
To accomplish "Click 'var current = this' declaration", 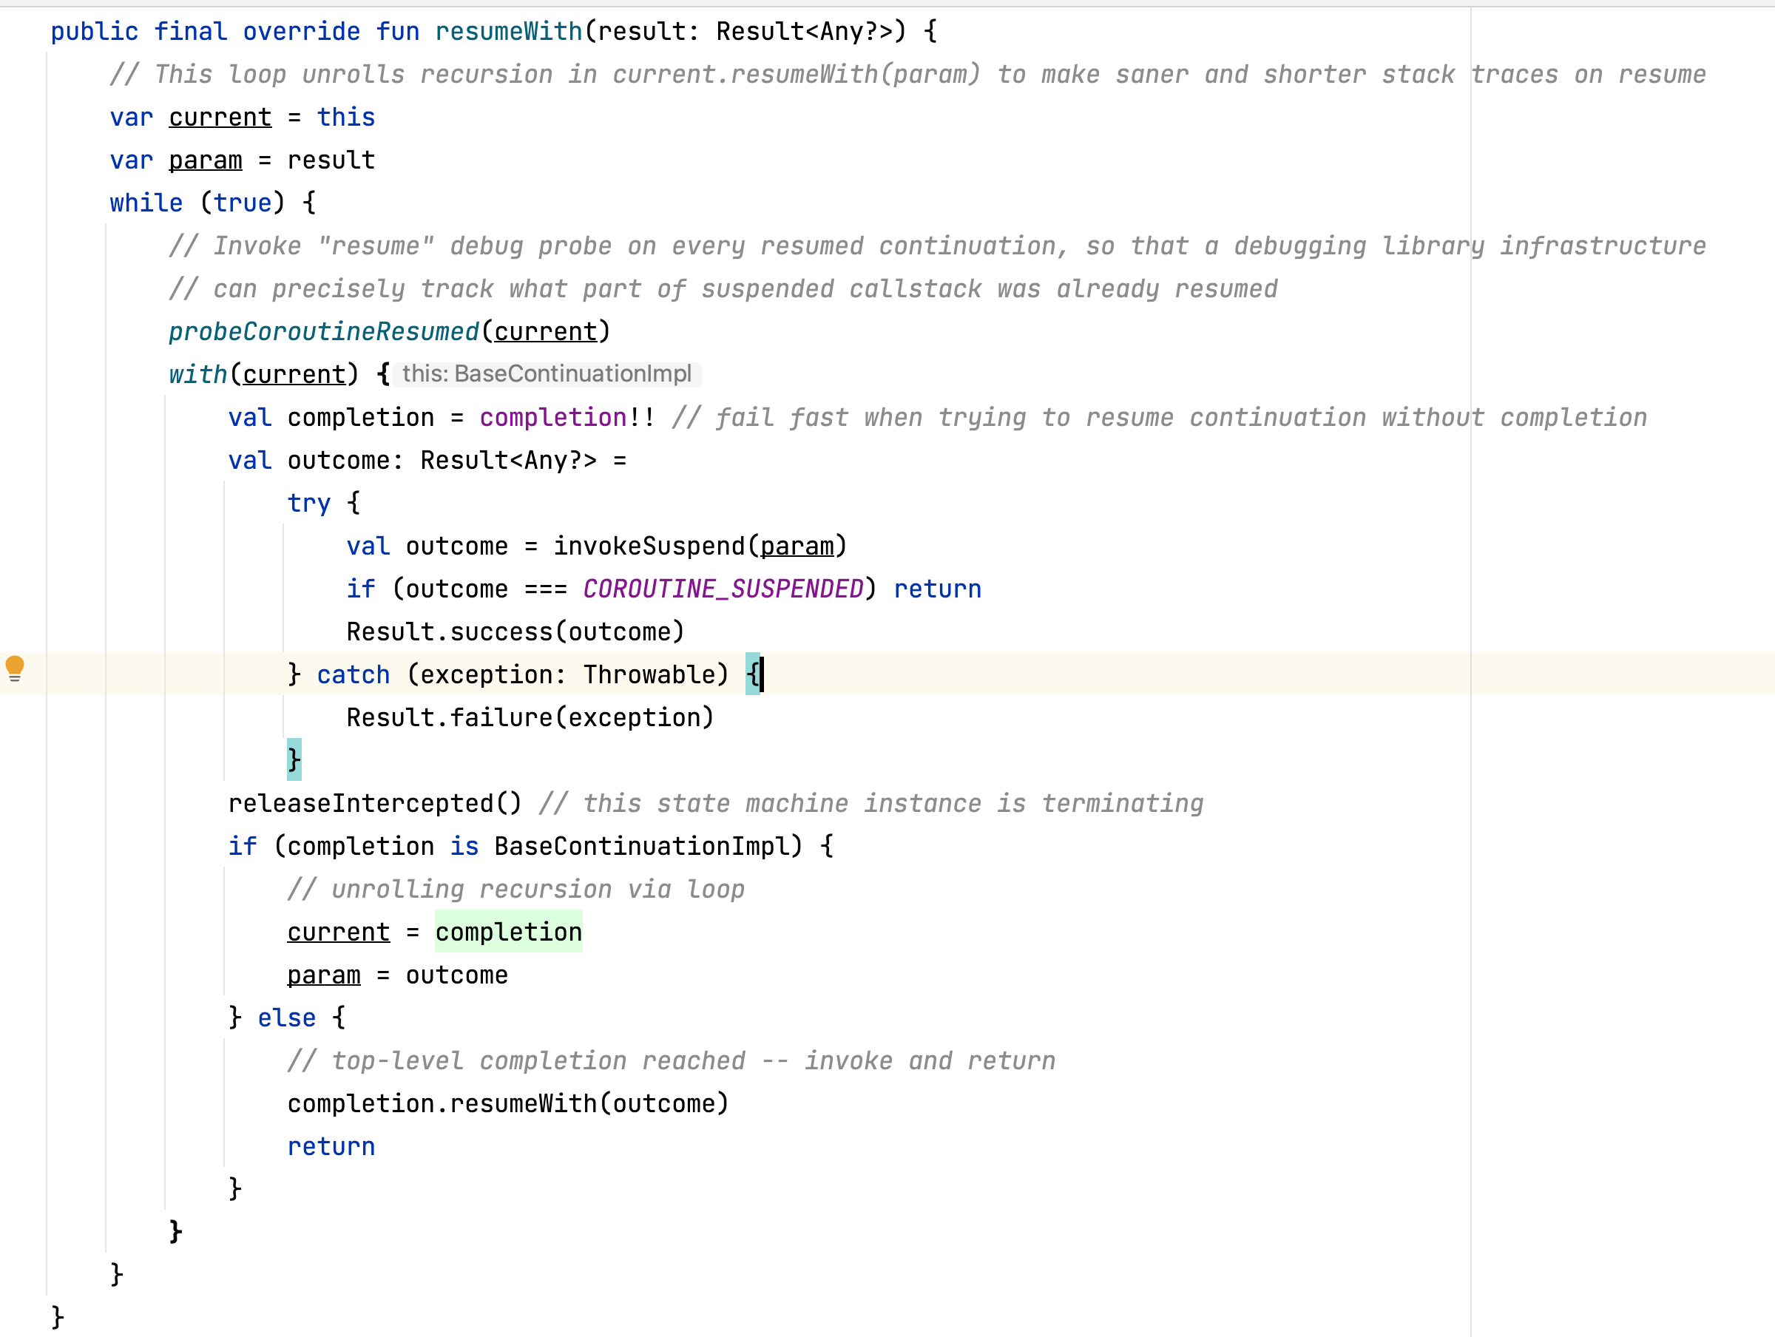I will (x=242, y=117).
